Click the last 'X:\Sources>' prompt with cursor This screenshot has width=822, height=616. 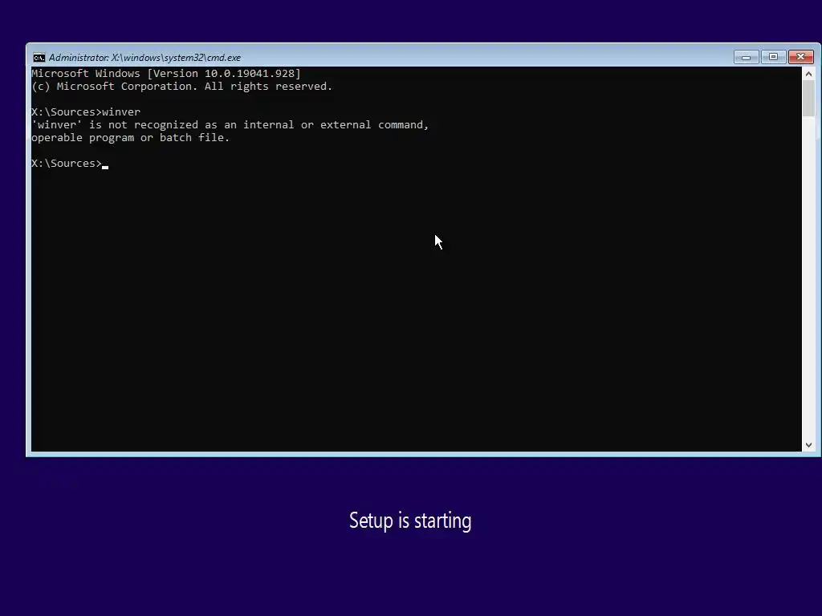[x=70, y=164]
